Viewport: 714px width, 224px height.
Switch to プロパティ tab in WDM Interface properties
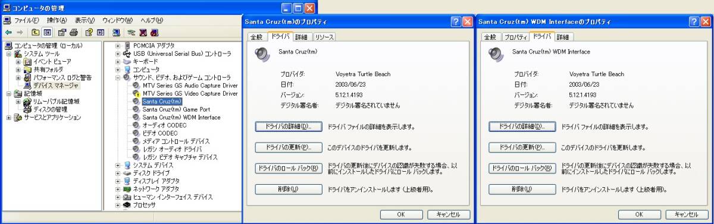coord(515,37)
